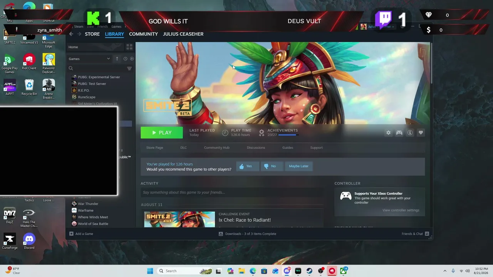Click the Play Time clock icon

pyautogui.click(x=225, y=133)
